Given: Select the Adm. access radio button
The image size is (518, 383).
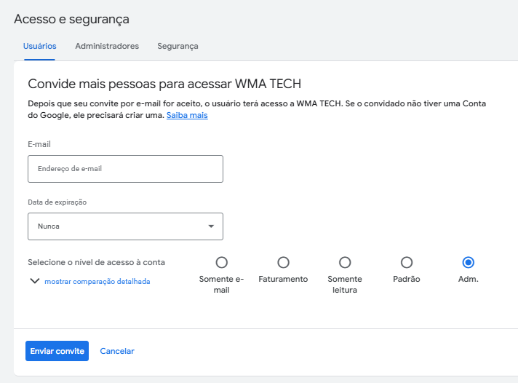Looking at the screenshot, I should (x=468, y=263).
